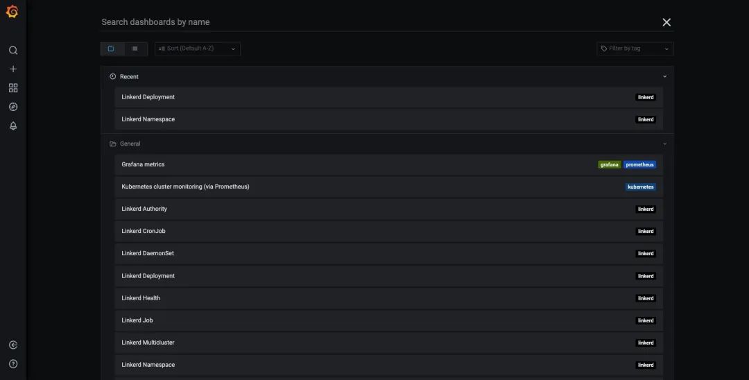
Task: Click linkerd tag on General Linkerd Deployment
Action: tap(646, 276)
